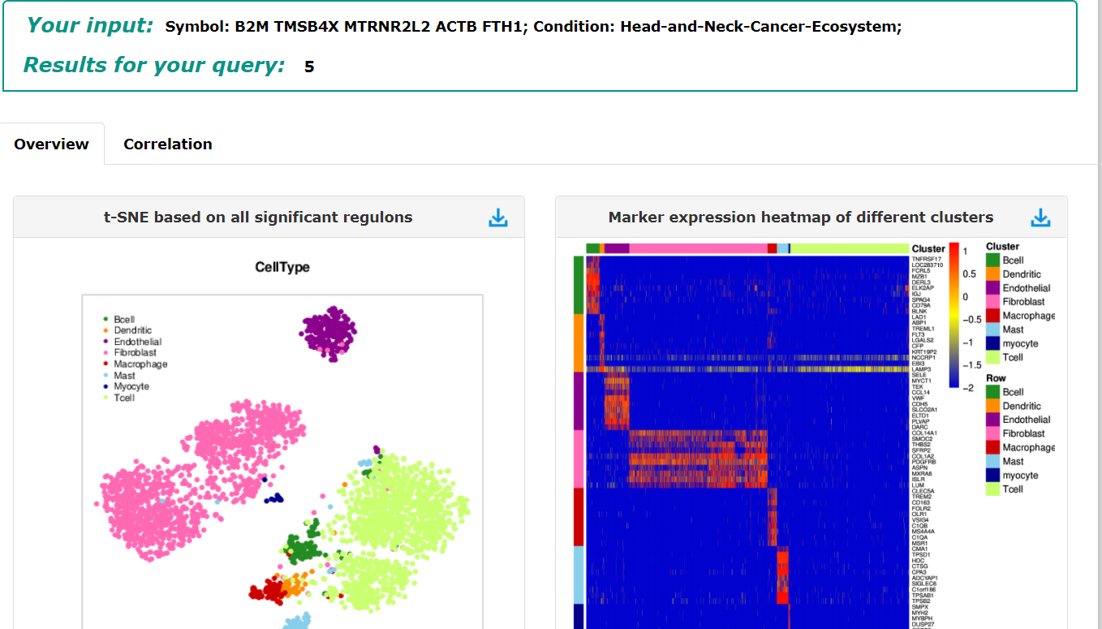1102x629 pixels.
Task: Click the scale value −1.5 on color bar
Action: (971, 365)
